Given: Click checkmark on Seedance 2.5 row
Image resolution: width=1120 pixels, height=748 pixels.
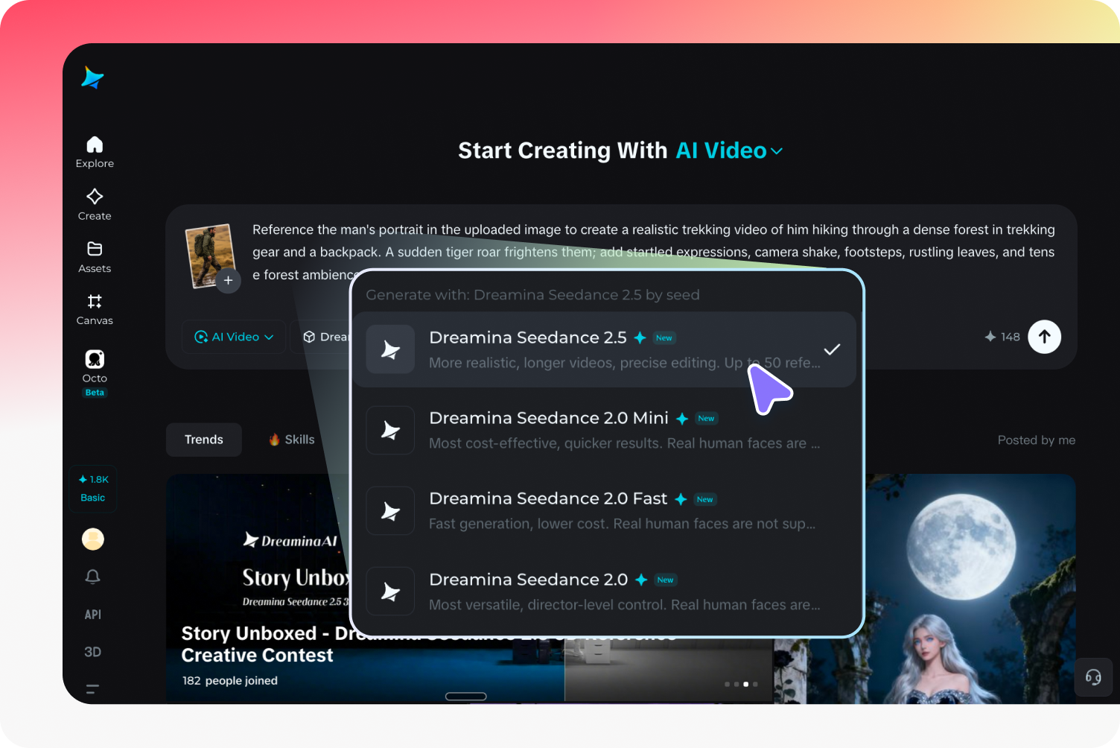Looking at the screenshot, I should pyautogui.click(x=832, y=349).
